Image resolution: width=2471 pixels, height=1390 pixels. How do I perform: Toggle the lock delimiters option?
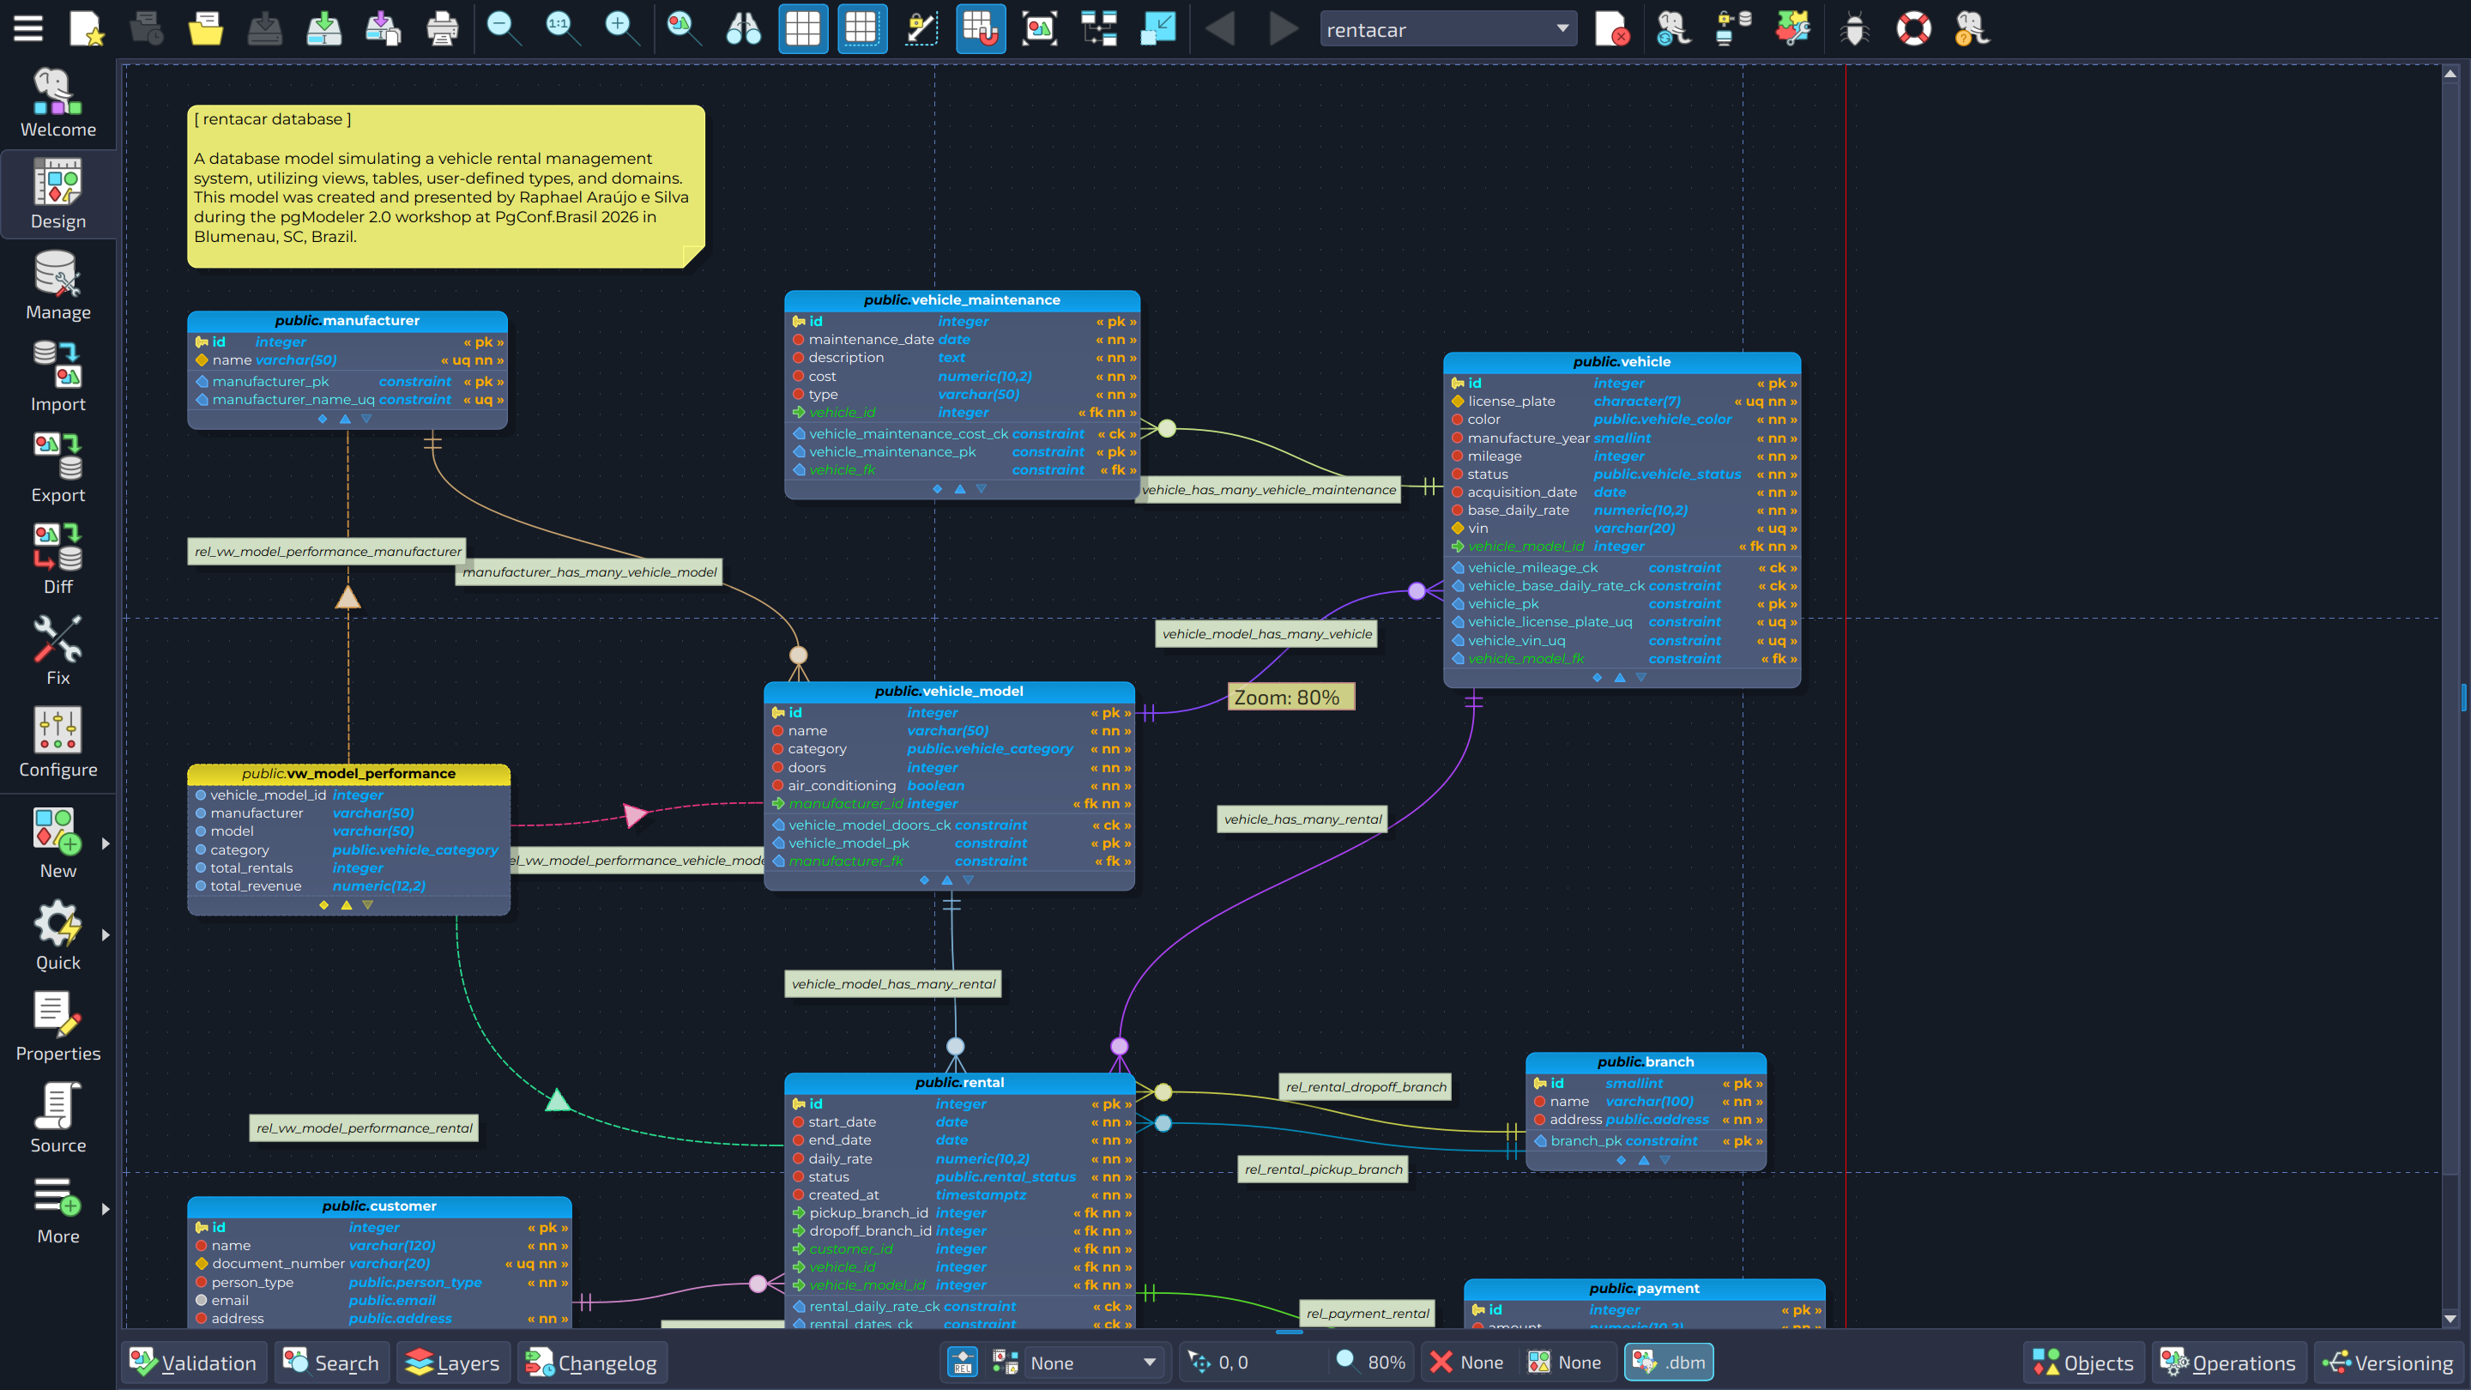point(921,29)
